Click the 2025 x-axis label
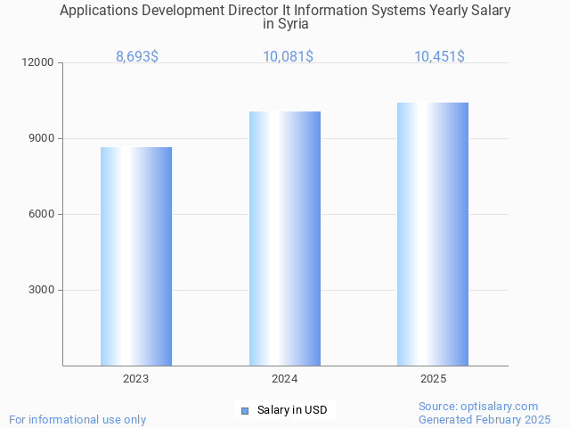 (433, 379)
